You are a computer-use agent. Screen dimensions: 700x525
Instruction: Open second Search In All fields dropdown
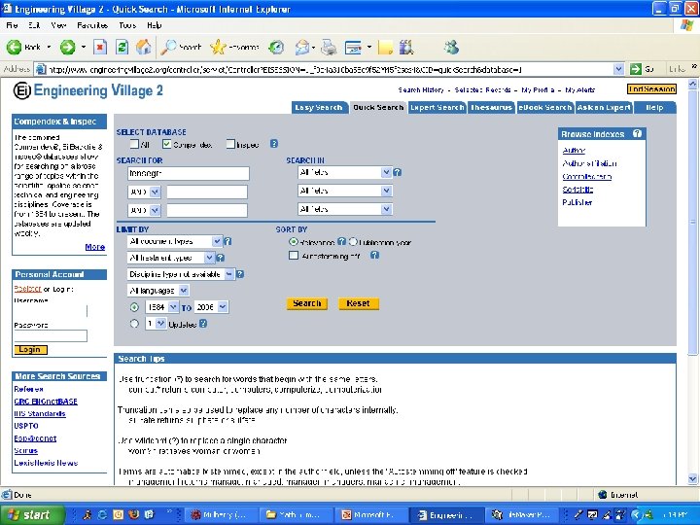tap(344, 192)
